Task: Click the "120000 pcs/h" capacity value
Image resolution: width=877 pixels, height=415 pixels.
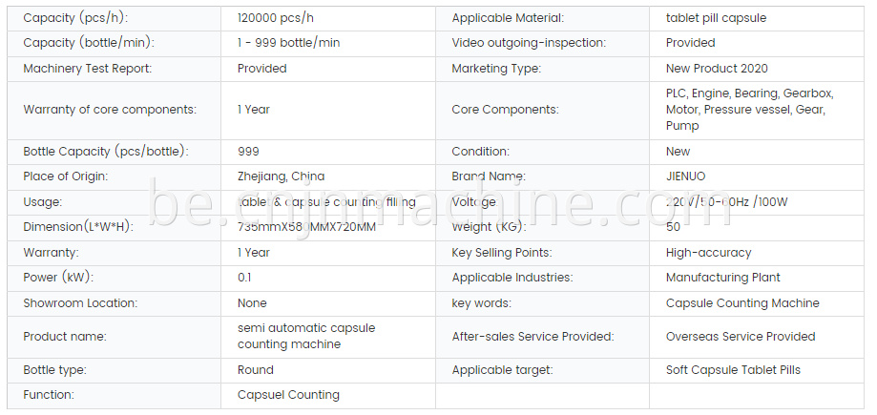Action: tap(275, 18)
